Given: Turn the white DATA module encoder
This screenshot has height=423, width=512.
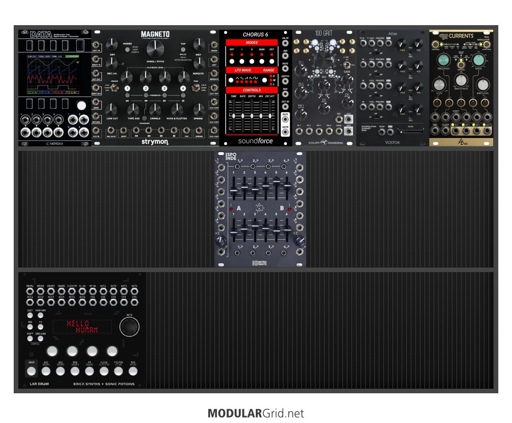Looking at the screenshot, I should click(x=81, y=105).
